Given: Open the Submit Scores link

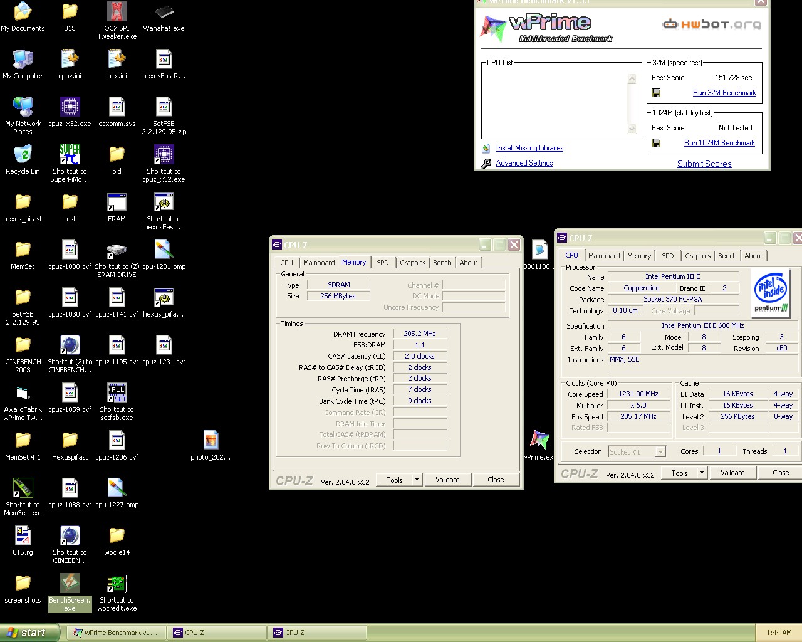Looking at the screenshot, I should [704, 164].
